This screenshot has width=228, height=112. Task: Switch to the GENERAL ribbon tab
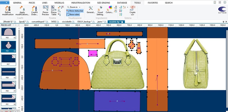pos(17,3)
